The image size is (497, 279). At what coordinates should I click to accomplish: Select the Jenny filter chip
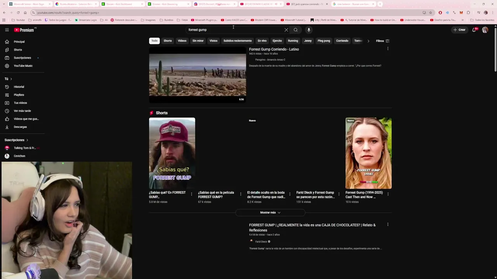click(x=308, y=41)
